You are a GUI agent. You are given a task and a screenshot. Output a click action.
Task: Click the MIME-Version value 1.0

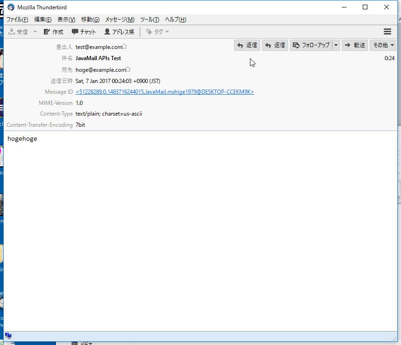click(79, 103)
